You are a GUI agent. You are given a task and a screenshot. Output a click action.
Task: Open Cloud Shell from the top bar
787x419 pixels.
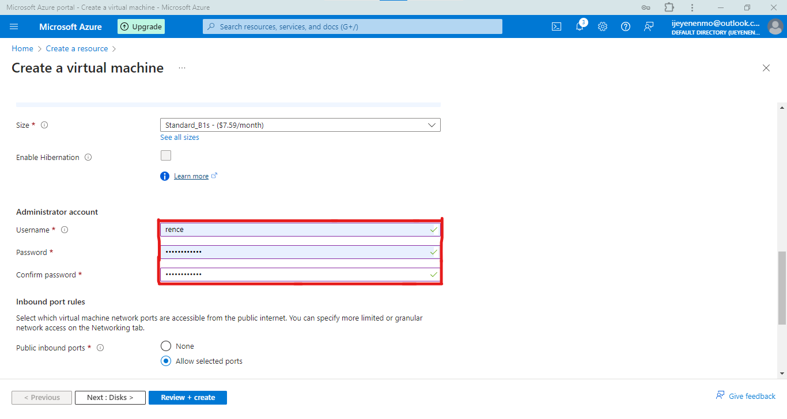pos(557,26)
